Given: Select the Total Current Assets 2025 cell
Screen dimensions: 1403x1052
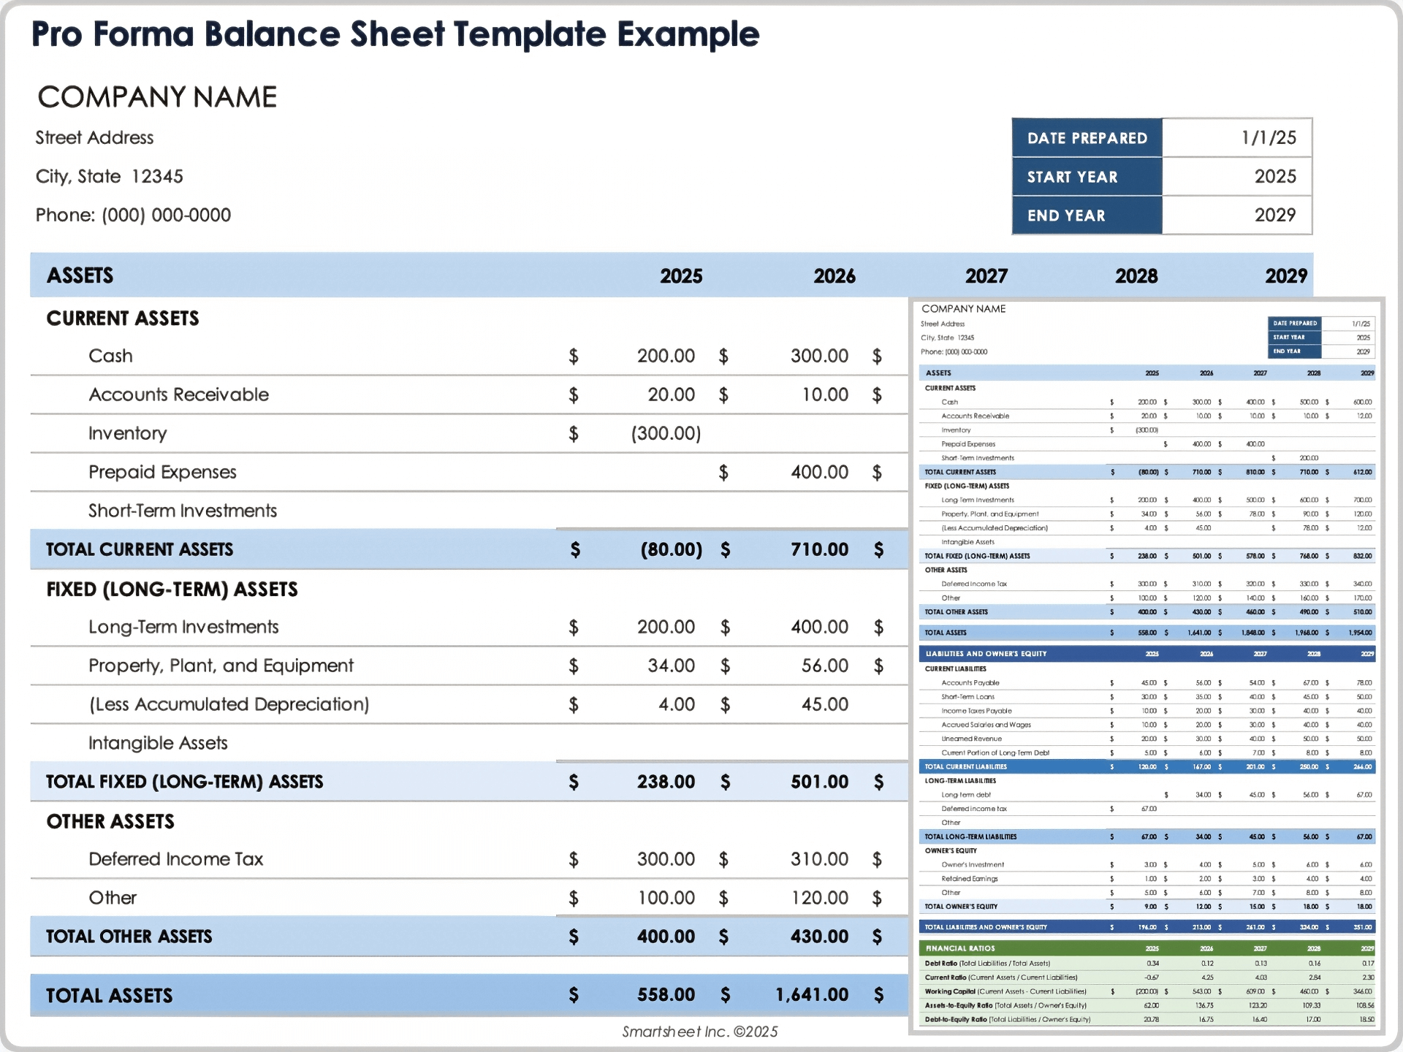Looking at the screenshot, I should coord(670,549).
